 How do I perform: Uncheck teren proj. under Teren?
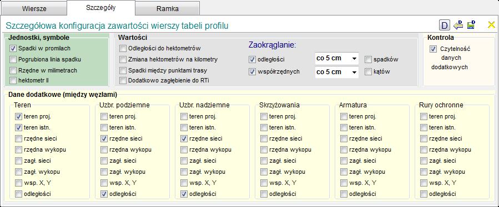point(18,117)
